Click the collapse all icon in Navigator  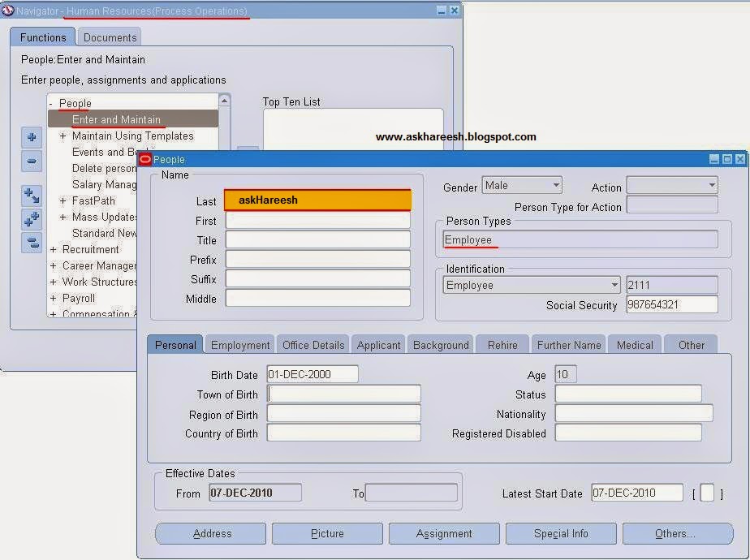click(32, 243)
